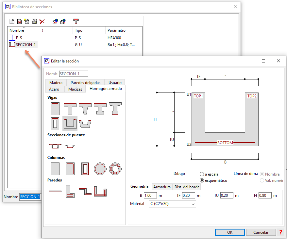
Task: Click the red question mark help
Action: 281,232
